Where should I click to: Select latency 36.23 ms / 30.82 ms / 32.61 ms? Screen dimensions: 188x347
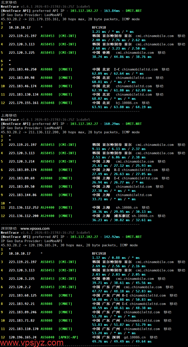point(122,220)
